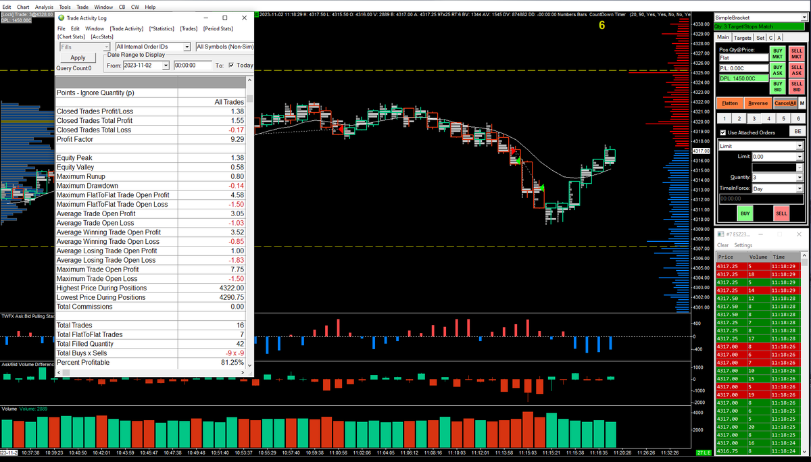The image size is (811, 462).
Task: Open the Set tab in trade window
Action: tap(760, 38)
